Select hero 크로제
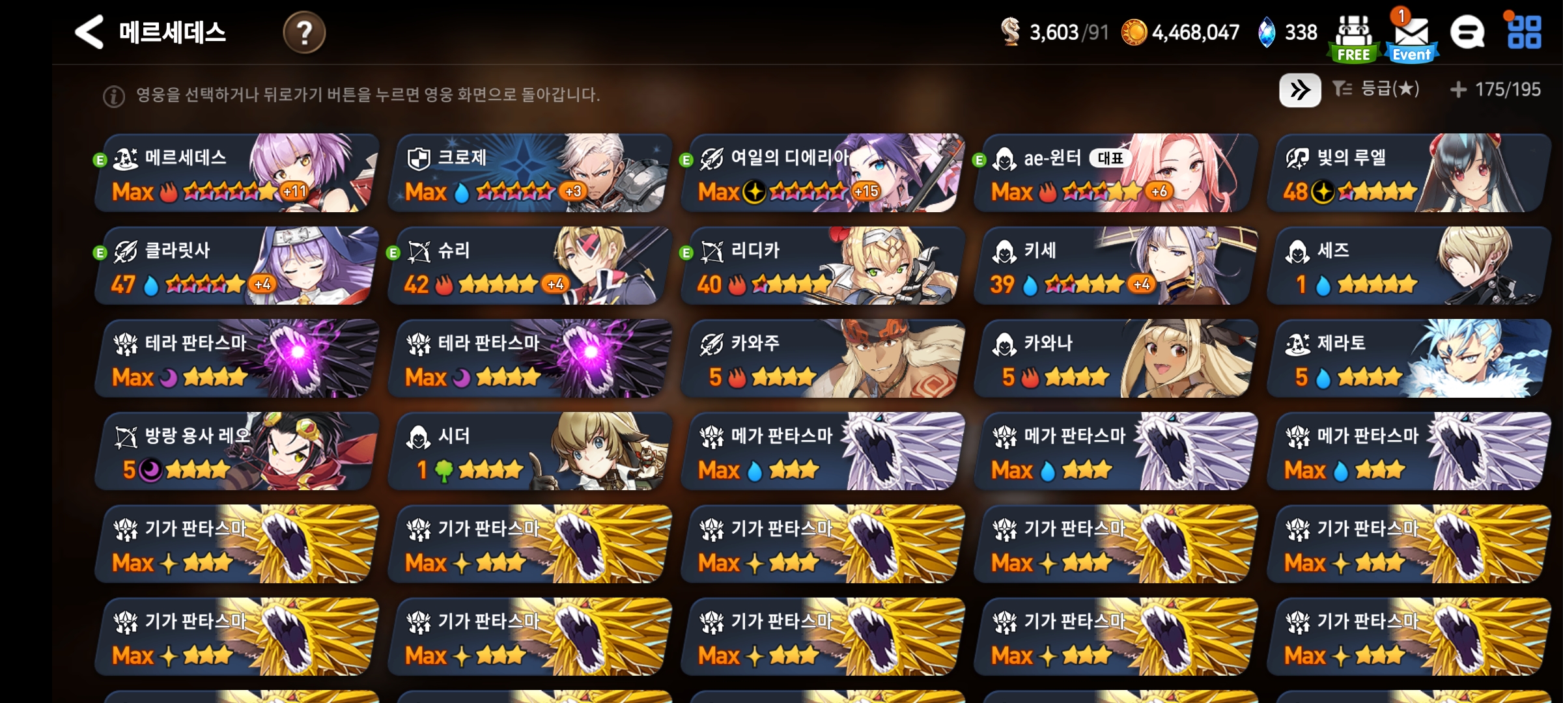 point(529,173)
